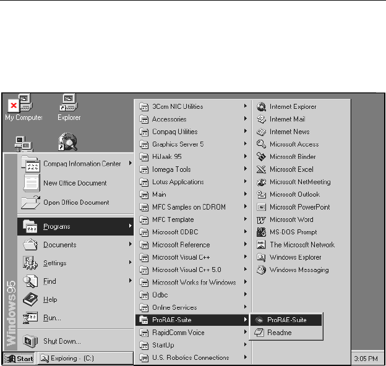Expand the 3Com NIC Utilities submenu arrow

[245, 106]
